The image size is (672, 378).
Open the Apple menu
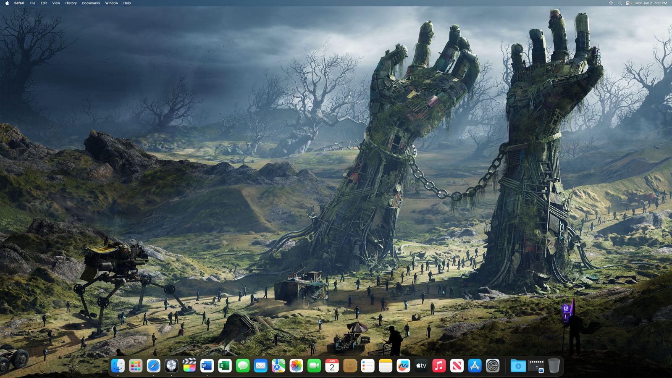tap(7, 3)
